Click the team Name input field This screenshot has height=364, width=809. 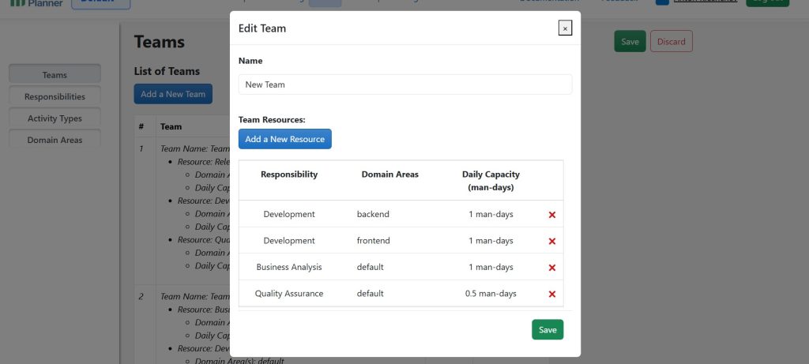click(x=404, y=84)
